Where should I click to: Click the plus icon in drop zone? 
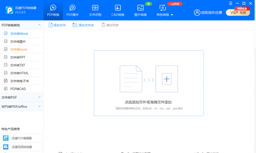pyautogui.click(x=167, y=79)
